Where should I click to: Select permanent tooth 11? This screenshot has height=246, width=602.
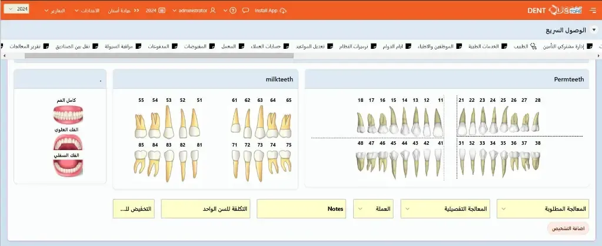(x=439, y=120)
